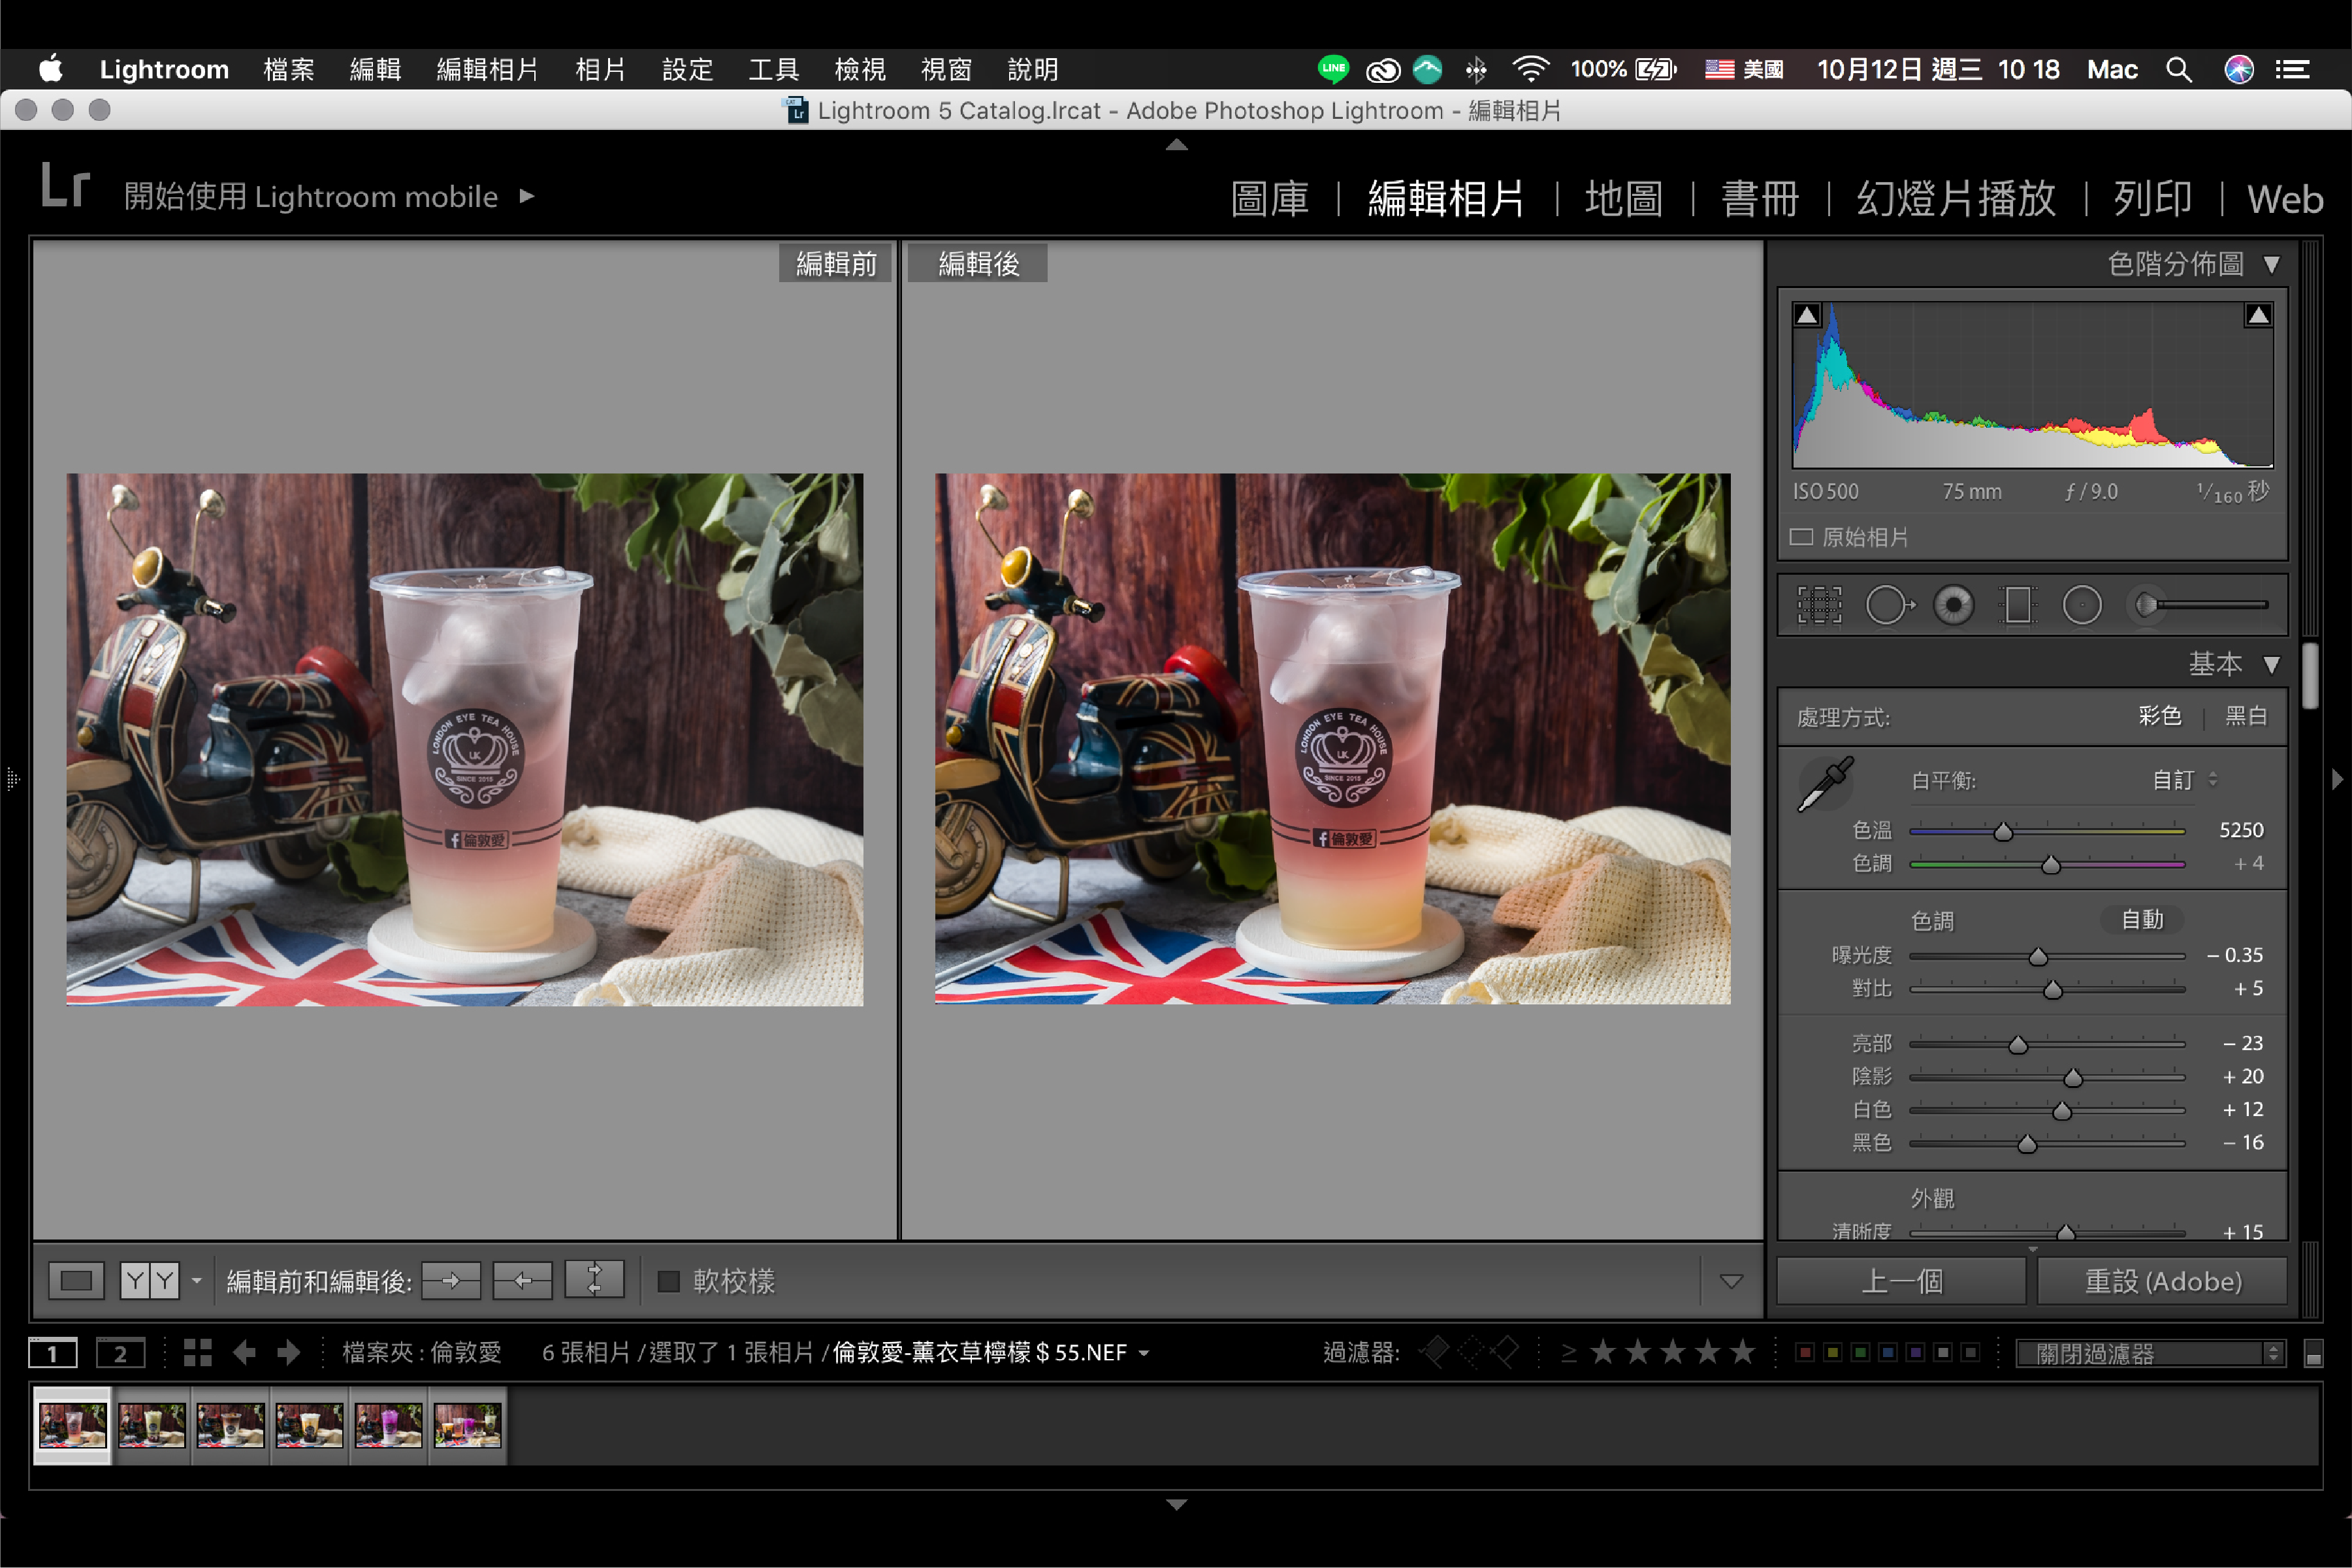Image resolution: width=2352 pixels, height=1568 pixels.
Task: Collapse the 基本 panel
Action: [x=2272, y=664]
